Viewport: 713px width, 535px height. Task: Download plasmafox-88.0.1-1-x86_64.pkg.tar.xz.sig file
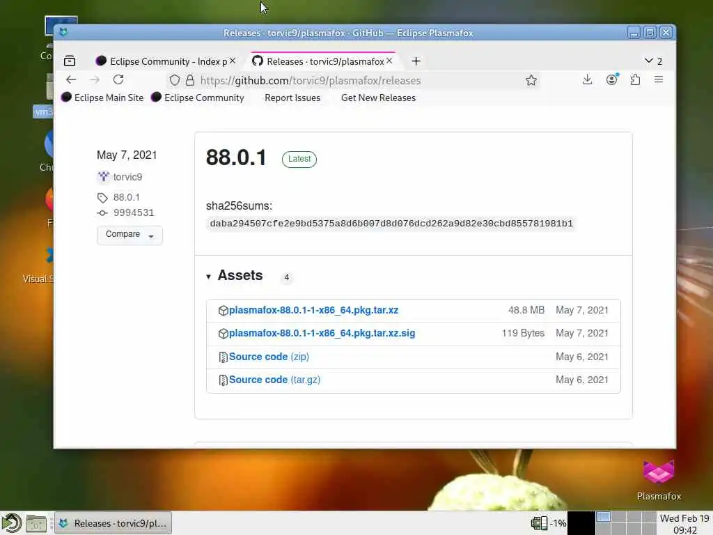[322, 334]
